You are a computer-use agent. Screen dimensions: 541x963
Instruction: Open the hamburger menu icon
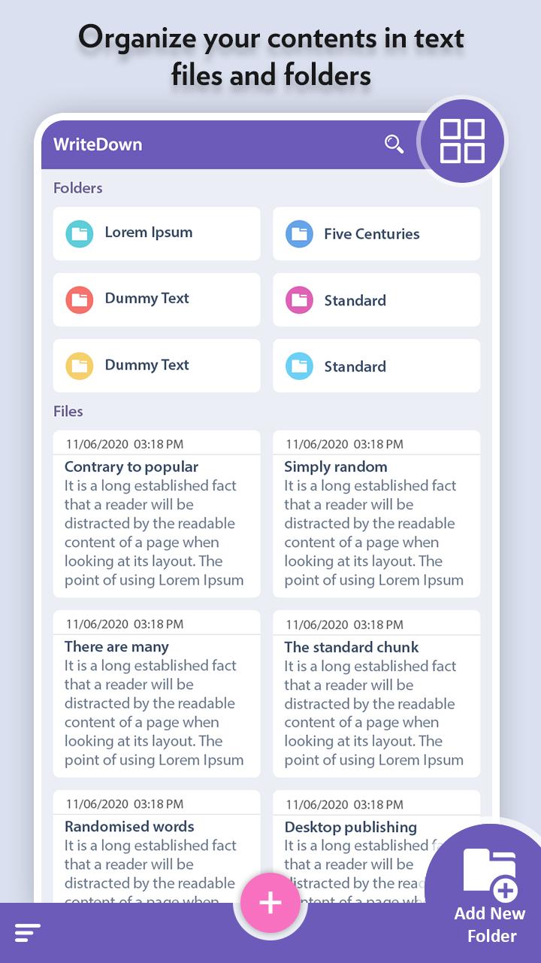click(28, 933)
